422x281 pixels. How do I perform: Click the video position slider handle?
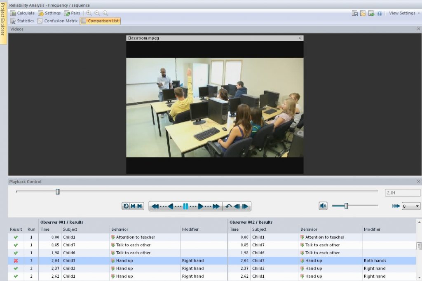[58, 192]
